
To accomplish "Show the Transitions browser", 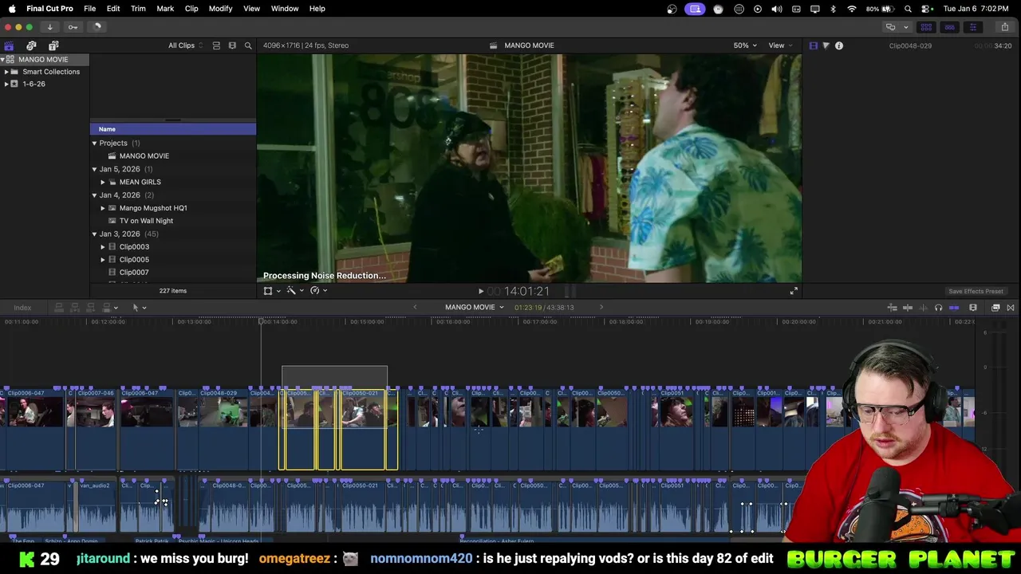I will (1011, 308).
